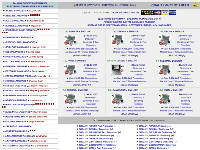Viewport: 200px width, 150px height.
Task: Open the T-9 French x English device image
Action: tap(70, 99)
